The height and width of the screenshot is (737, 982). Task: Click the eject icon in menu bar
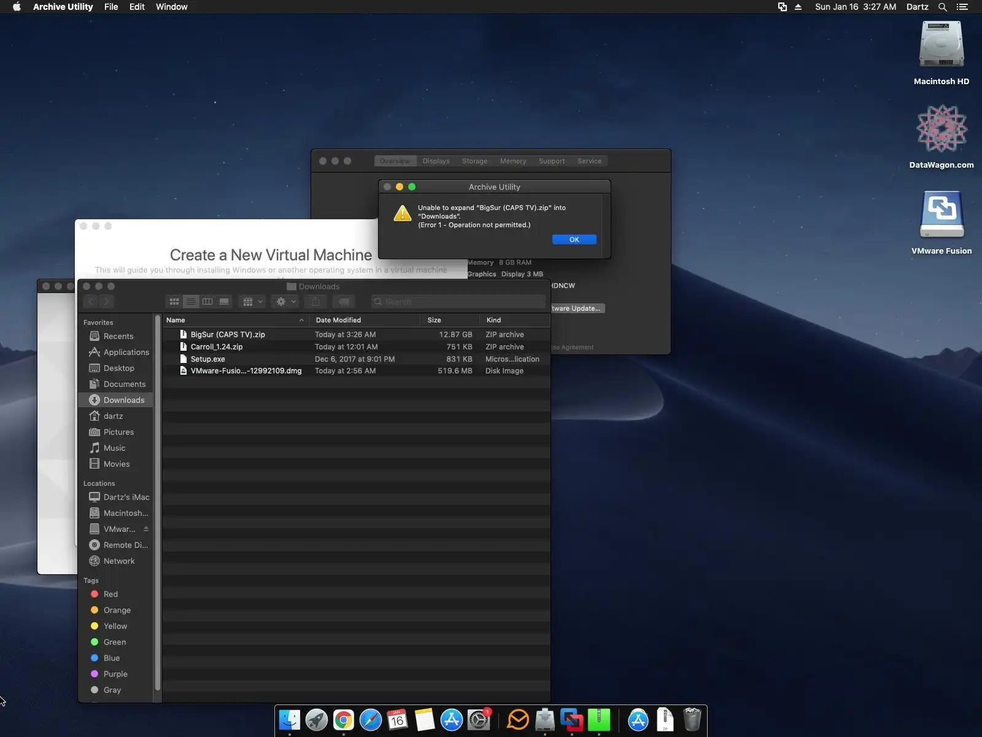click(x=798, y=7)
